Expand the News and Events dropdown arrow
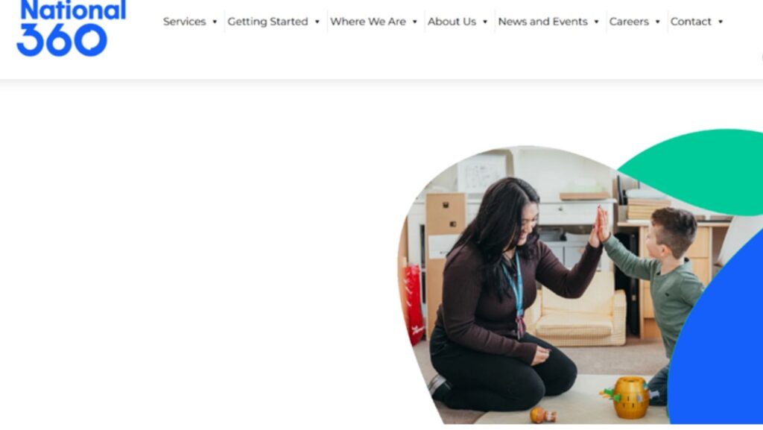The image size is (763, 430). point(597,22)
